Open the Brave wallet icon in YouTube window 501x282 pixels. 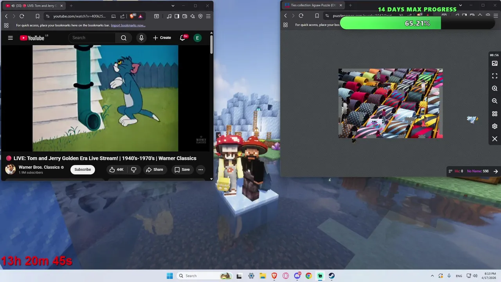pos(185,16)
